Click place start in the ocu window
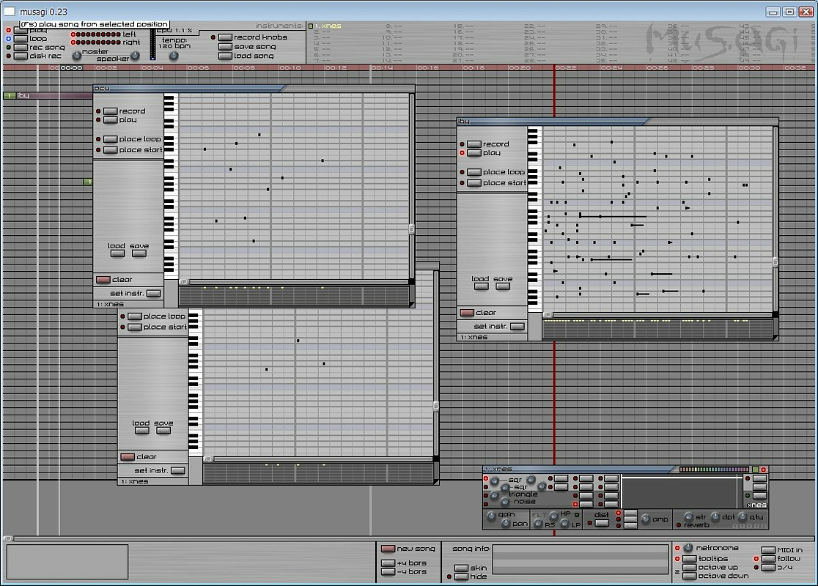This screenshot has height=586, width=818. [110, 150]
